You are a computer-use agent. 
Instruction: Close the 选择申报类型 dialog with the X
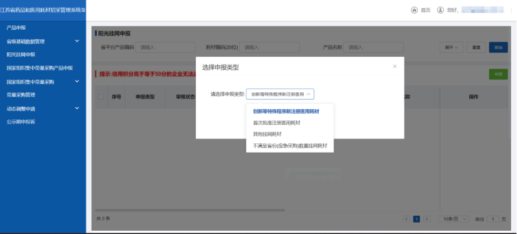395,66
